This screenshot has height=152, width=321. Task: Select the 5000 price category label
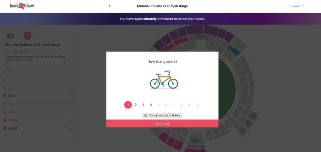click(x=12, y=96)
